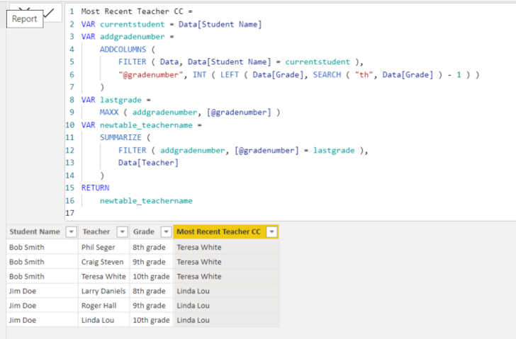Click the RETURN keyword in the formula
The height and width of the screenshot is (339, 516).
(96, 188)
